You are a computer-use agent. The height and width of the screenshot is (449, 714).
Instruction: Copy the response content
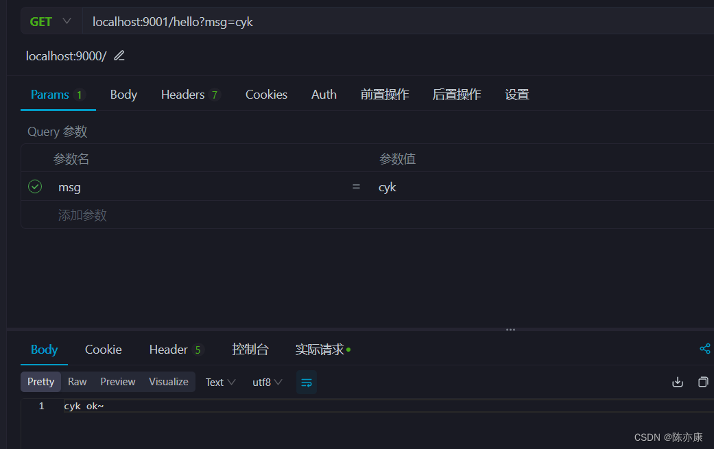(x=702, y=382)
